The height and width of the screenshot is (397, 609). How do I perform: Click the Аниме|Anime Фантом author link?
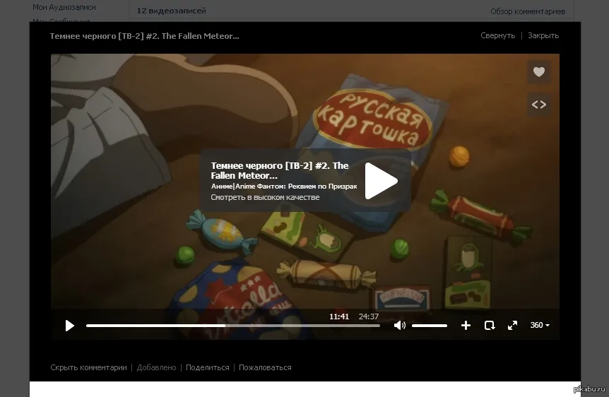[x=284, y=186]
